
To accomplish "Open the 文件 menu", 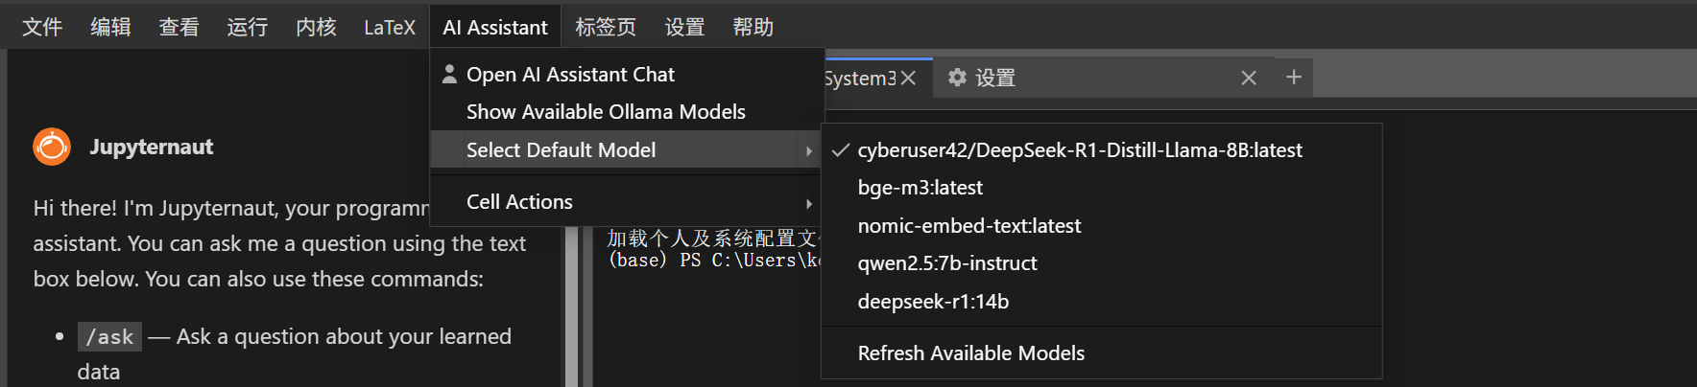I will click(x=42, y=27).
